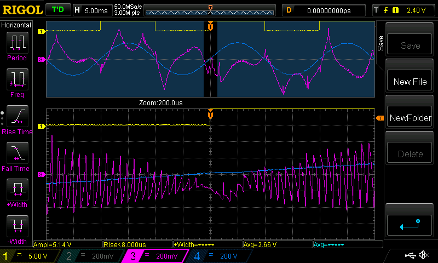
Task: Toggle channel 2 at 200mV
Action: 94,256
